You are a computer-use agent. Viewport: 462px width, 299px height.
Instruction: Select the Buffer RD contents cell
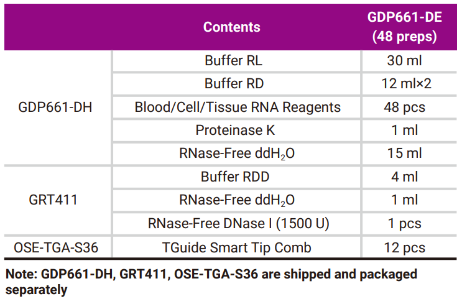pos(238,84)
